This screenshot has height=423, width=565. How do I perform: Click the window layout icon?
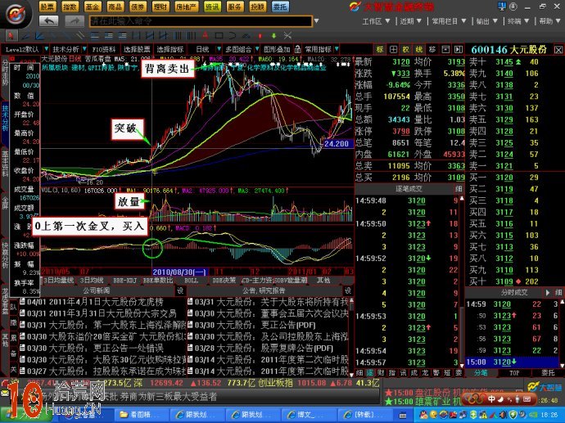(x=445, y=49)
